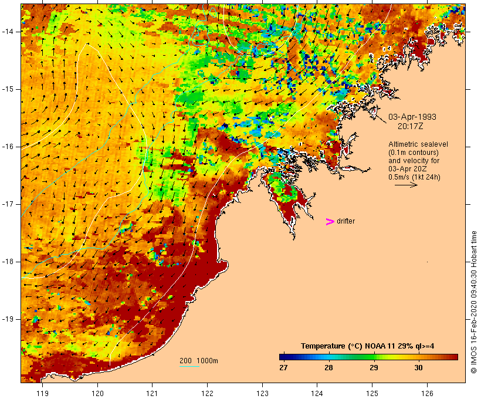Click the color bar label 27
481x399 pixels.
pyautogui.click(x=283, y=368)
